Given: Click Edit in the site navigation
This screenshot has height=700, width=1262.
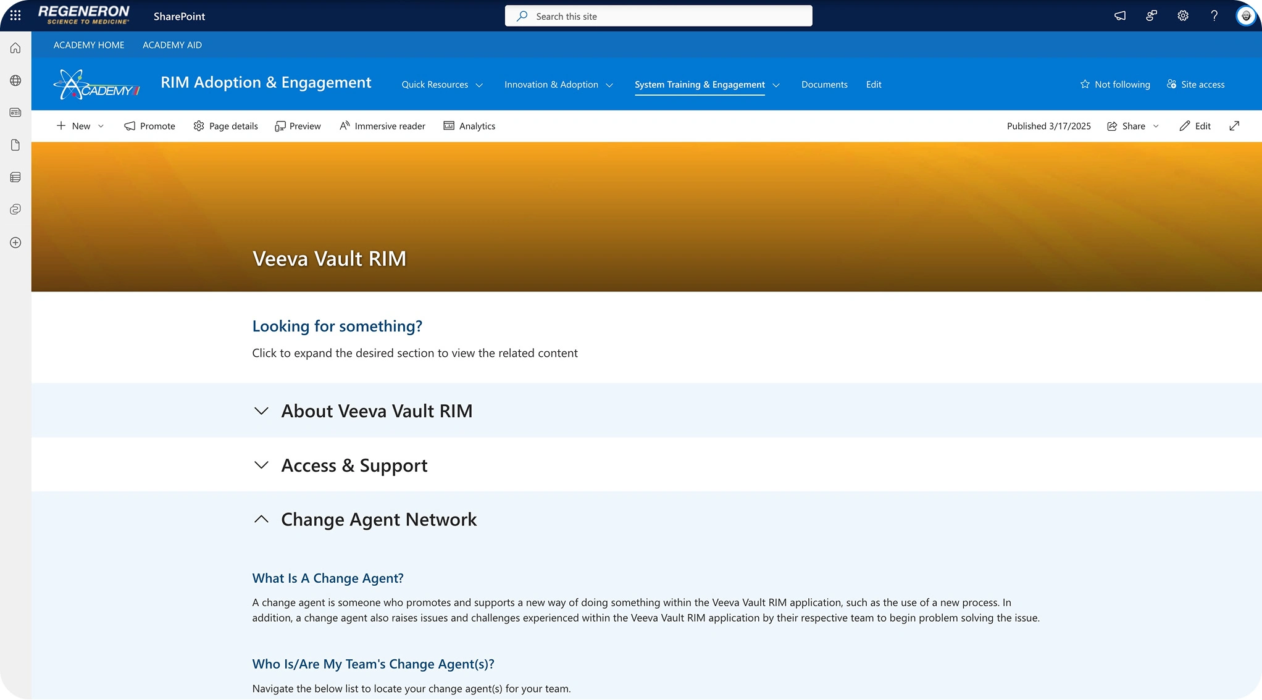Looking at the screenshot, I should [874, 85].
